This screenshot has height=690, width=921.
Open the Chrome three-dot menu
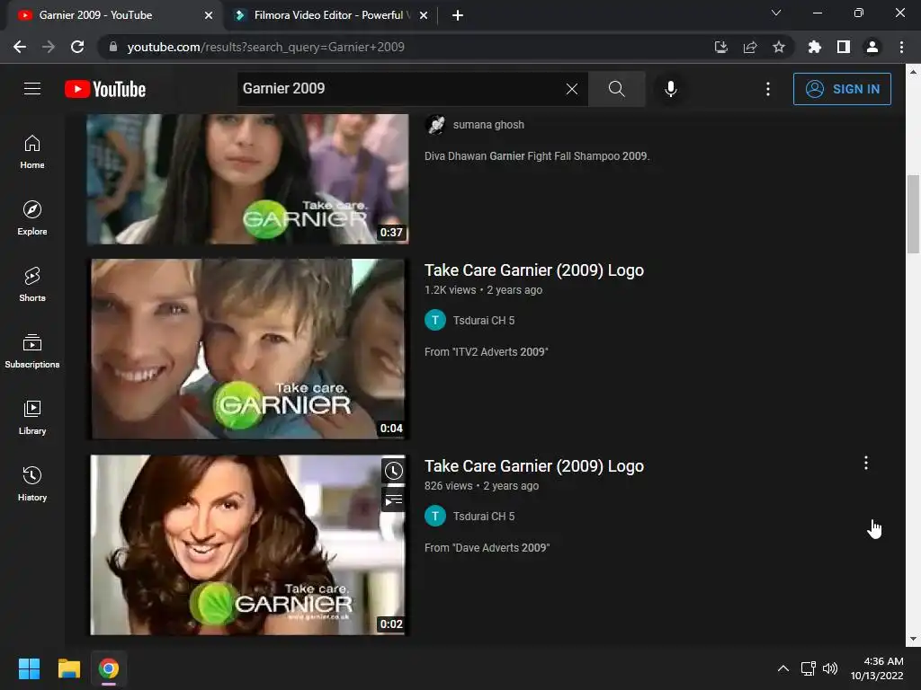tap(901, 47)
